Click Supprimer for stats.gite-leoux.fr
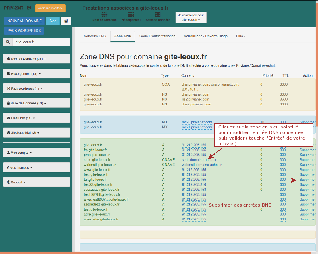This screenshot has width=319, height=255. point(307,160)
